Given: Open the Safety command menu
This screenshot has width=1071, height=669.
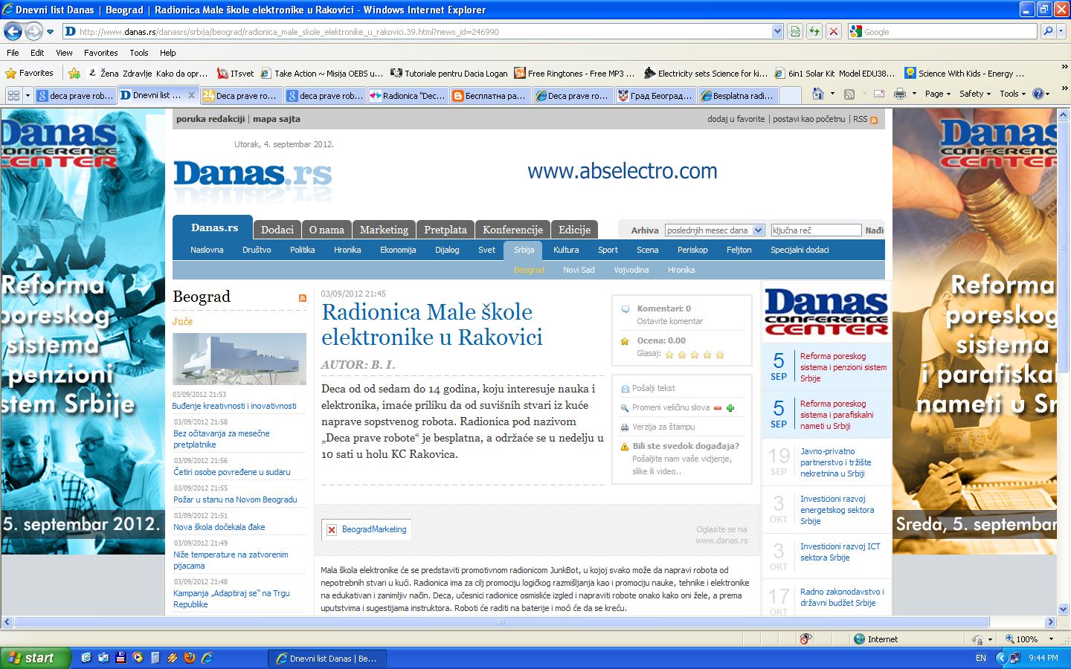Looking at the screenshot, I should point(975,94).
